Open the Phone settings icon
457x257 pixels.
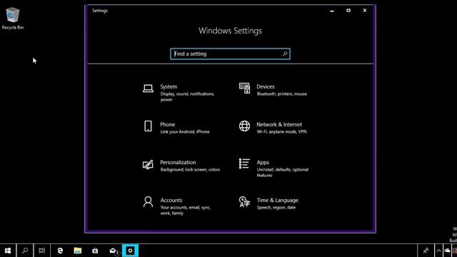click(x=148, y=126)
